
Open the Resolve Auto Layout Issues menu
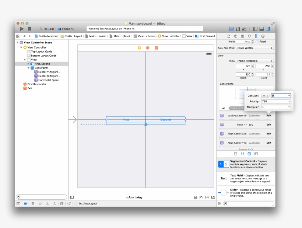tap(207, 197)
